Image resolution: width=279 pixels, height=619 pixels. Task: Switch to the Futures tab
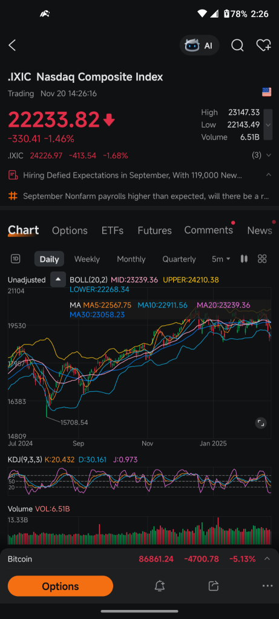pos(154,230)
